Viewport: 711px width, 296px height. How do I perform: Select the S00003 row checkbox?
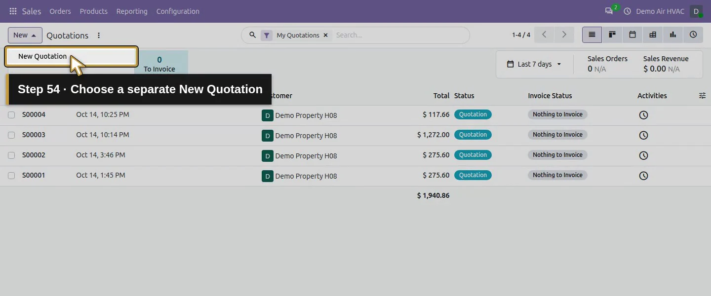tap(11, 135)
